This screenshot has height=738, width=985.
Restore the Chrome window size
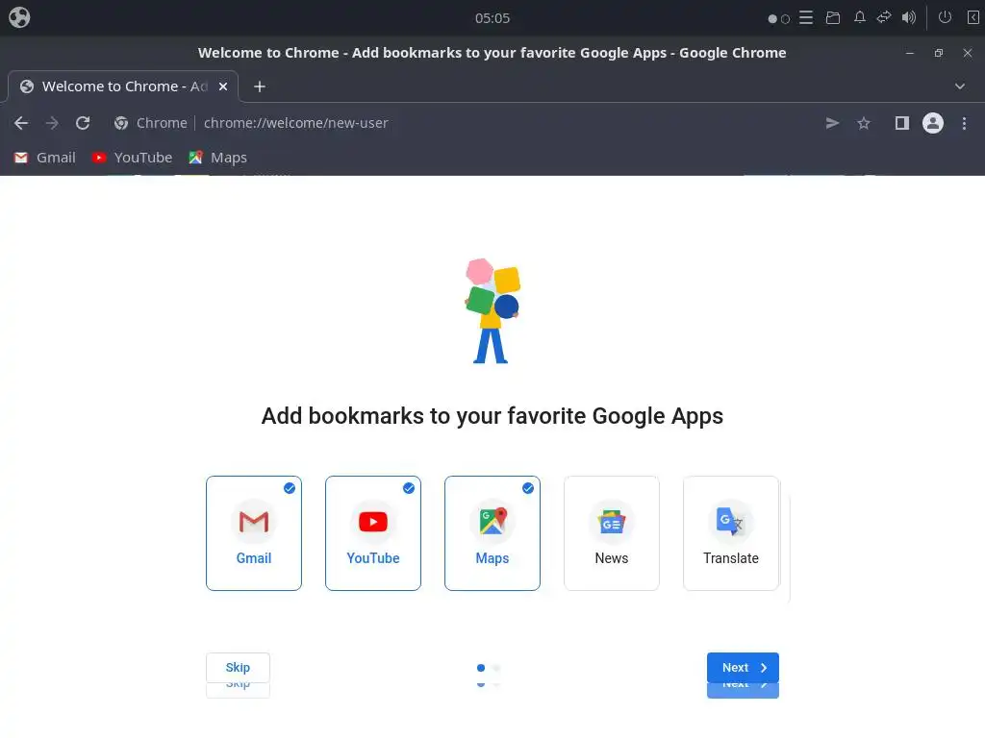939,54
